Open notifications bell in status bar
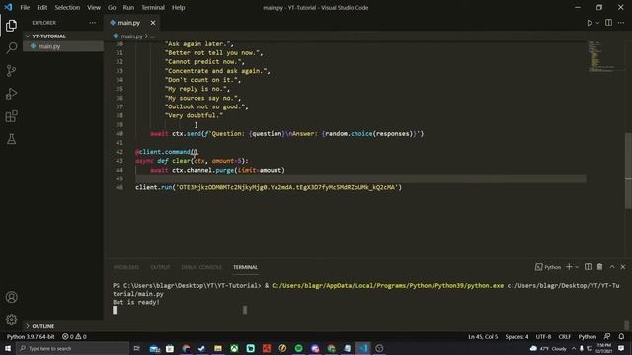 [621, 336]
